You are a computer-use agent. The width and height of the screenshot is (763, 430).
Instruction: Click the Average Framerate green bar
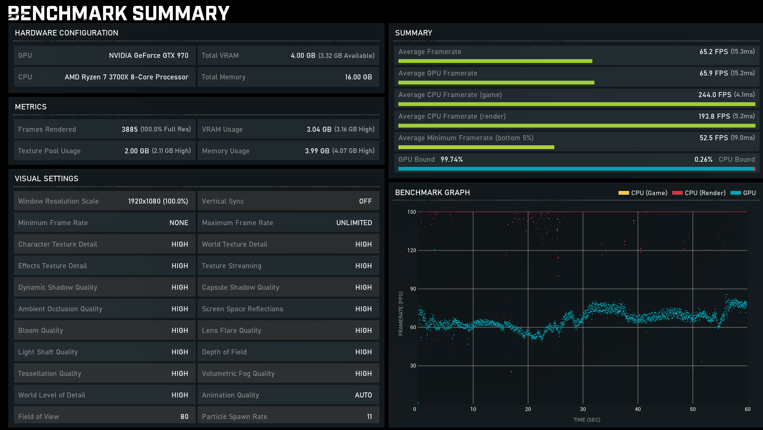[495, 61]
